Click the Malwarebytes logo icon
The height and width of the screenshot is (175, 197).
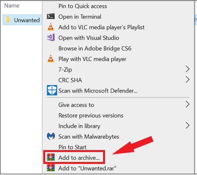(x=51, y=136)
